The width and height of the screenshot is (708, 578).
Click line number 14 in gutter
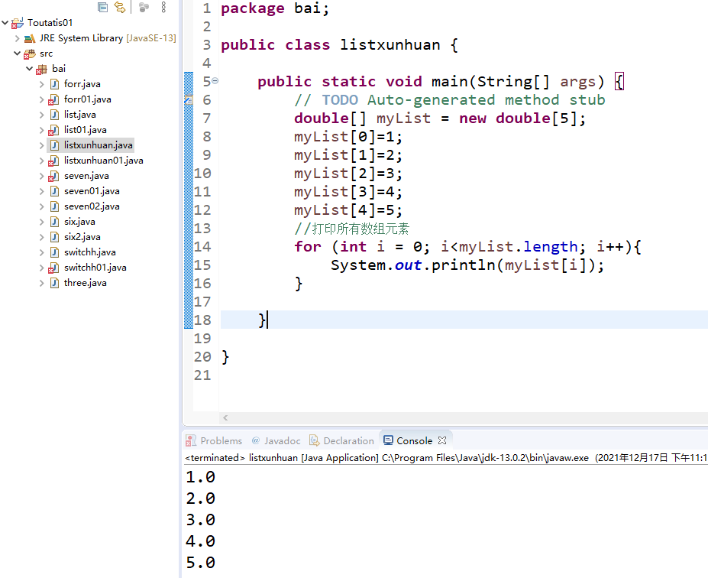(x=202, y=247)
